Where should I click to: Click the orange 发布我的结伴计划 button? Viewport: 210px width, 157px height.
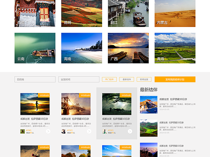[x=175, y=79]
